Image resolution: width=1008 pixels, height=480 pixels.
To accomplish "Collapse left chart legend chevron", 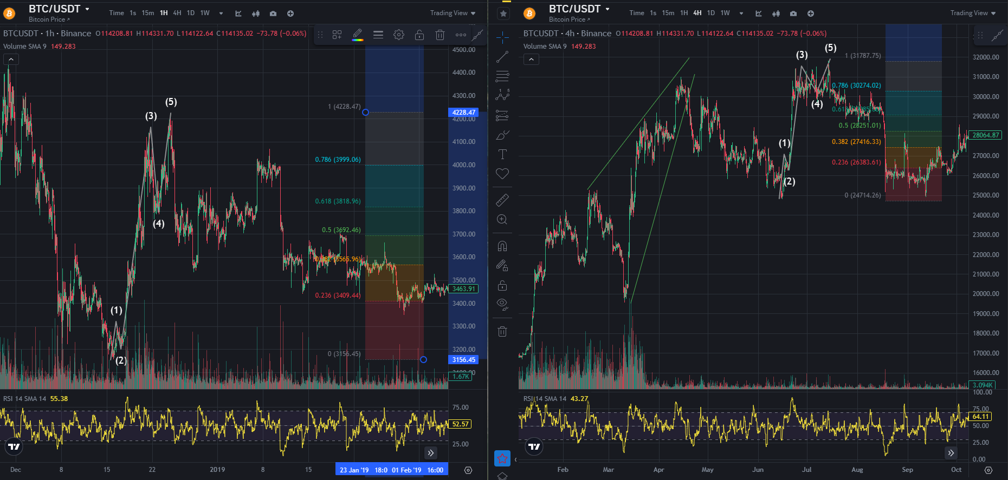I will pos(11,59).
